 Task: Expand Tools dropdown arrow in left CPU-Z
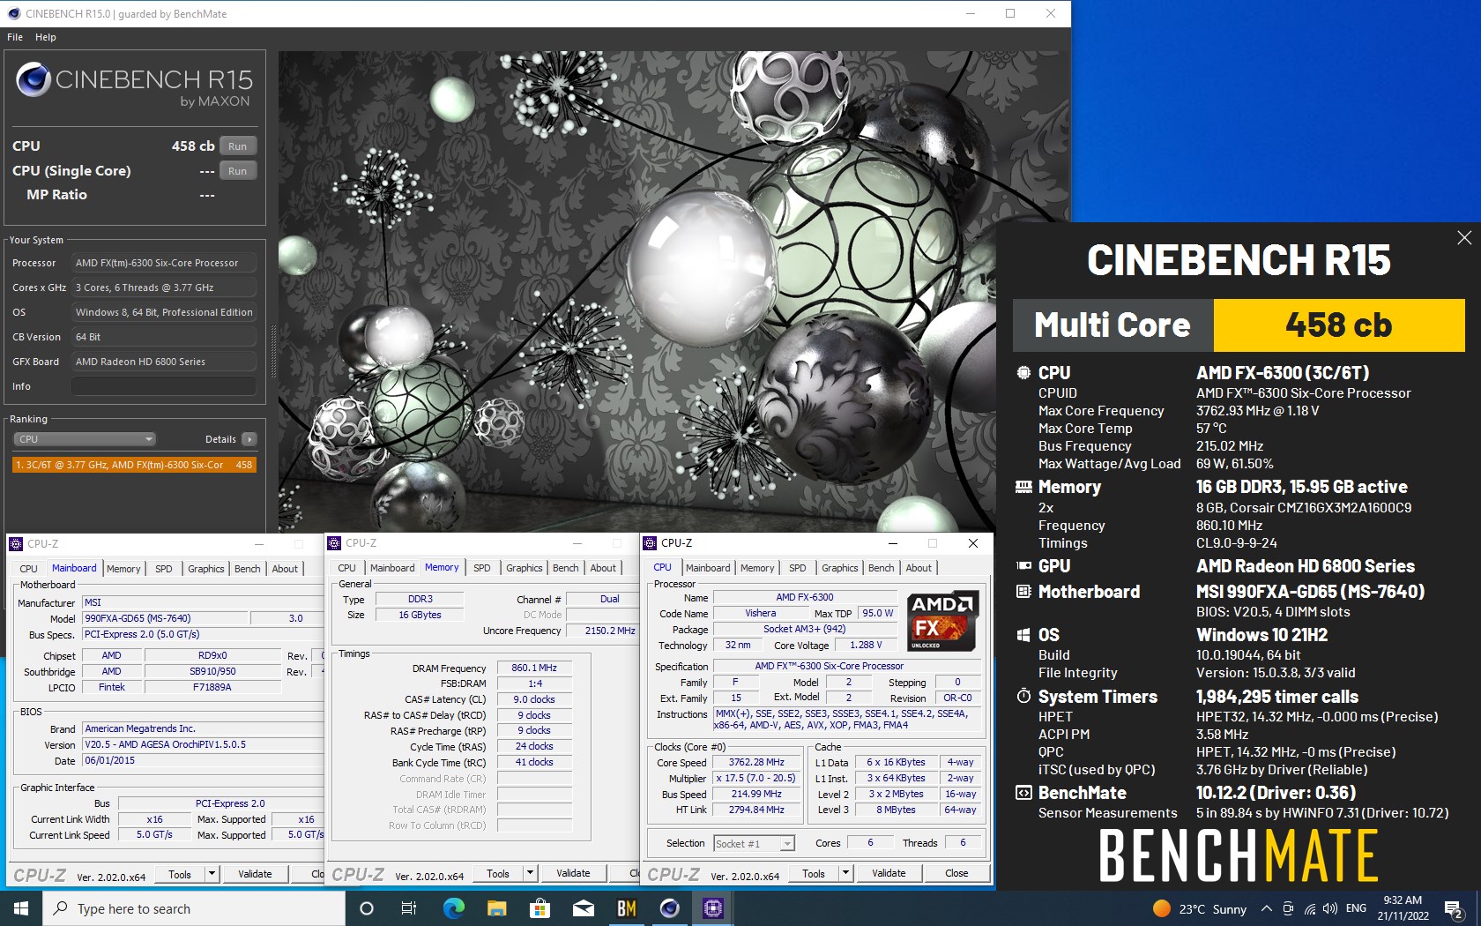point(212,874)
